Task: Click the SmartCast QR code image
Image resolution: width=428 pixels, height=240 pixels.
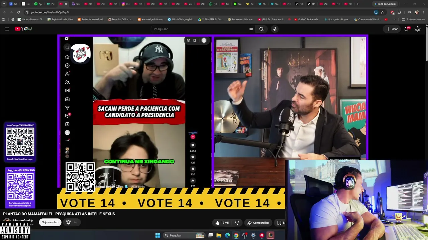Action: [20, 142]
